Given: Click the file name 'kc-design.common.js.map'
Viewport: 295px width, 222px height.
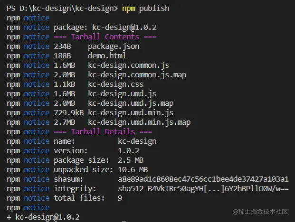Looking at the screenshot, I should 137,75.
